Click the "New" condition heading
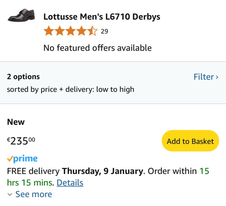The image size is (226, 206). tap(16, 122)
